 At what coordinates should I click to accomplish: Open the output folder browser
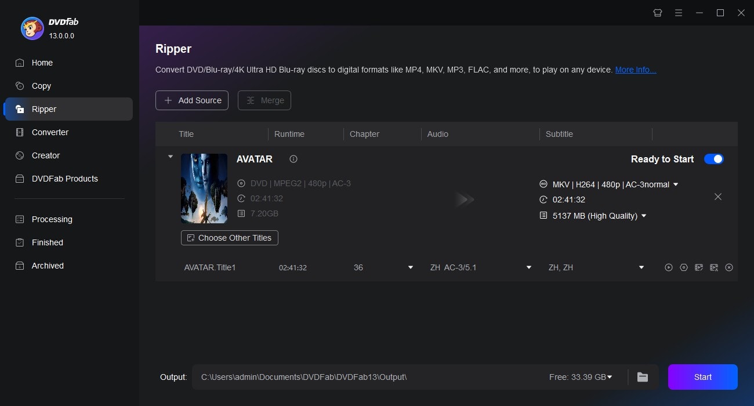point(642,376)
